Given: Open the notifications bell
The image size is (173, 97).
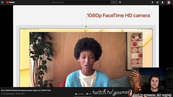Looking at the screenshot, I should pos(162,2).
